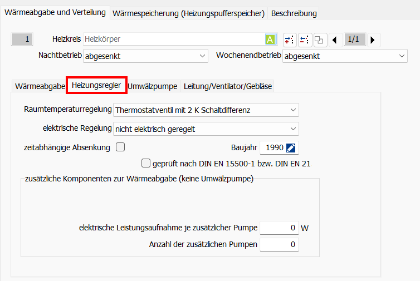Click the Anzahl der zusätzlichen Pumpen field
The height and width of the screenshot is (281, 420).
pos(279,245)
